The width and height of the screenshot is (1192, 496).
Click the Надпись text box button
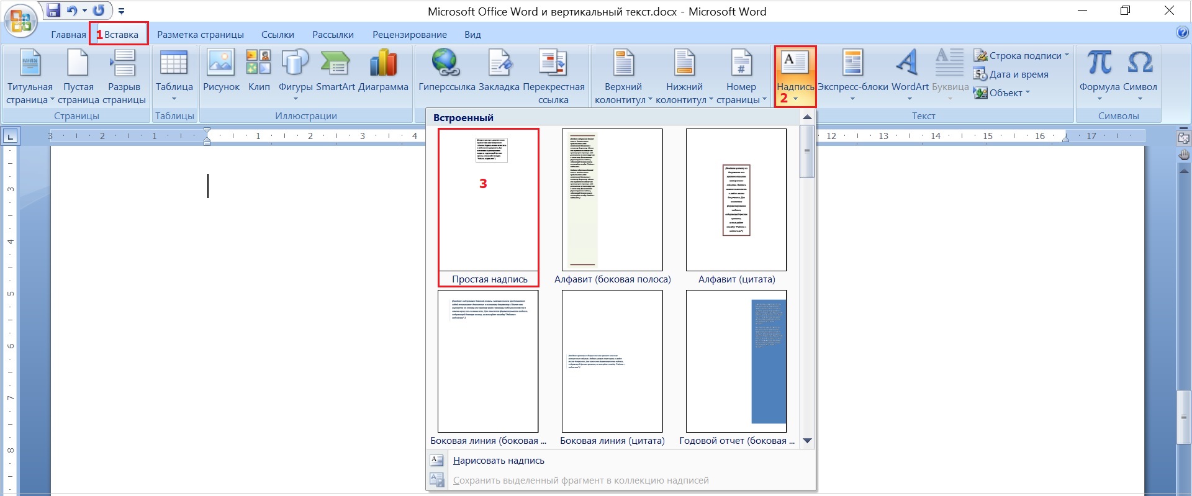point(795,76)
